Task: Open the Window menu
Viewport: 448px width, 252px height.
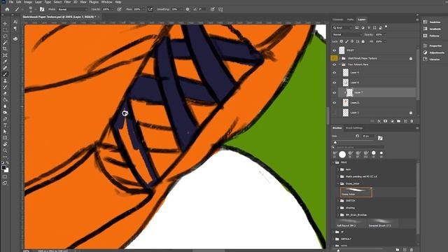Action: (107, 2)
